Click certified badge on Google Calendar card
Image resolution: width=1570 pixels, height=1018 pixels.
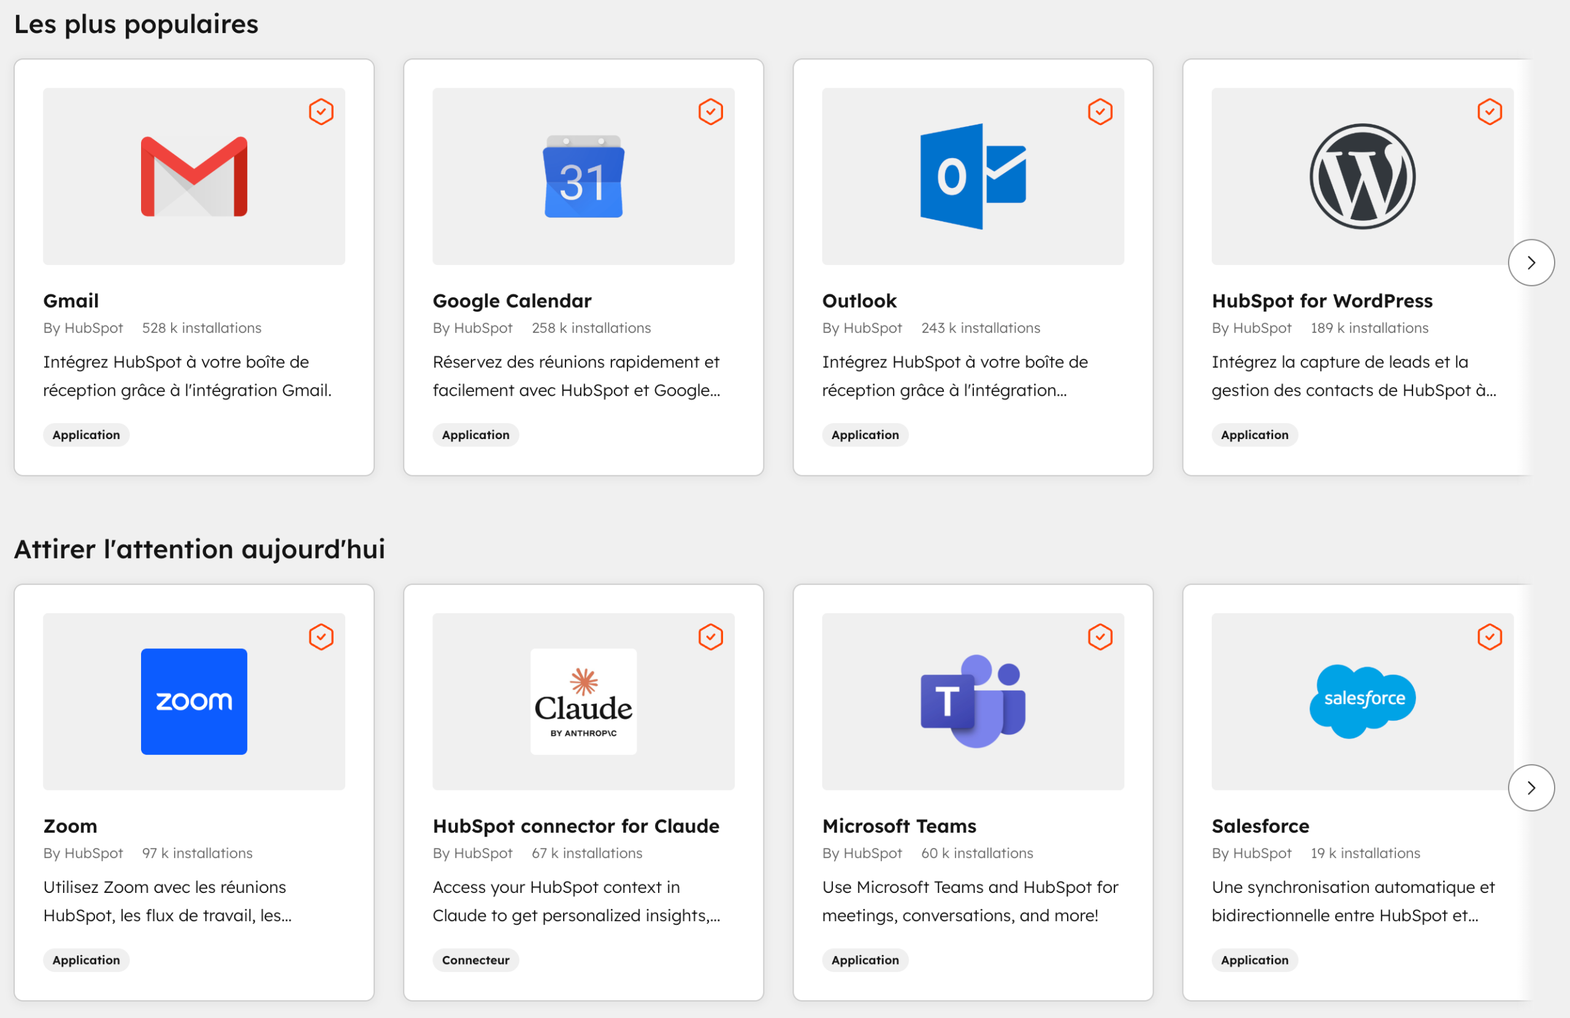[710, 112]
